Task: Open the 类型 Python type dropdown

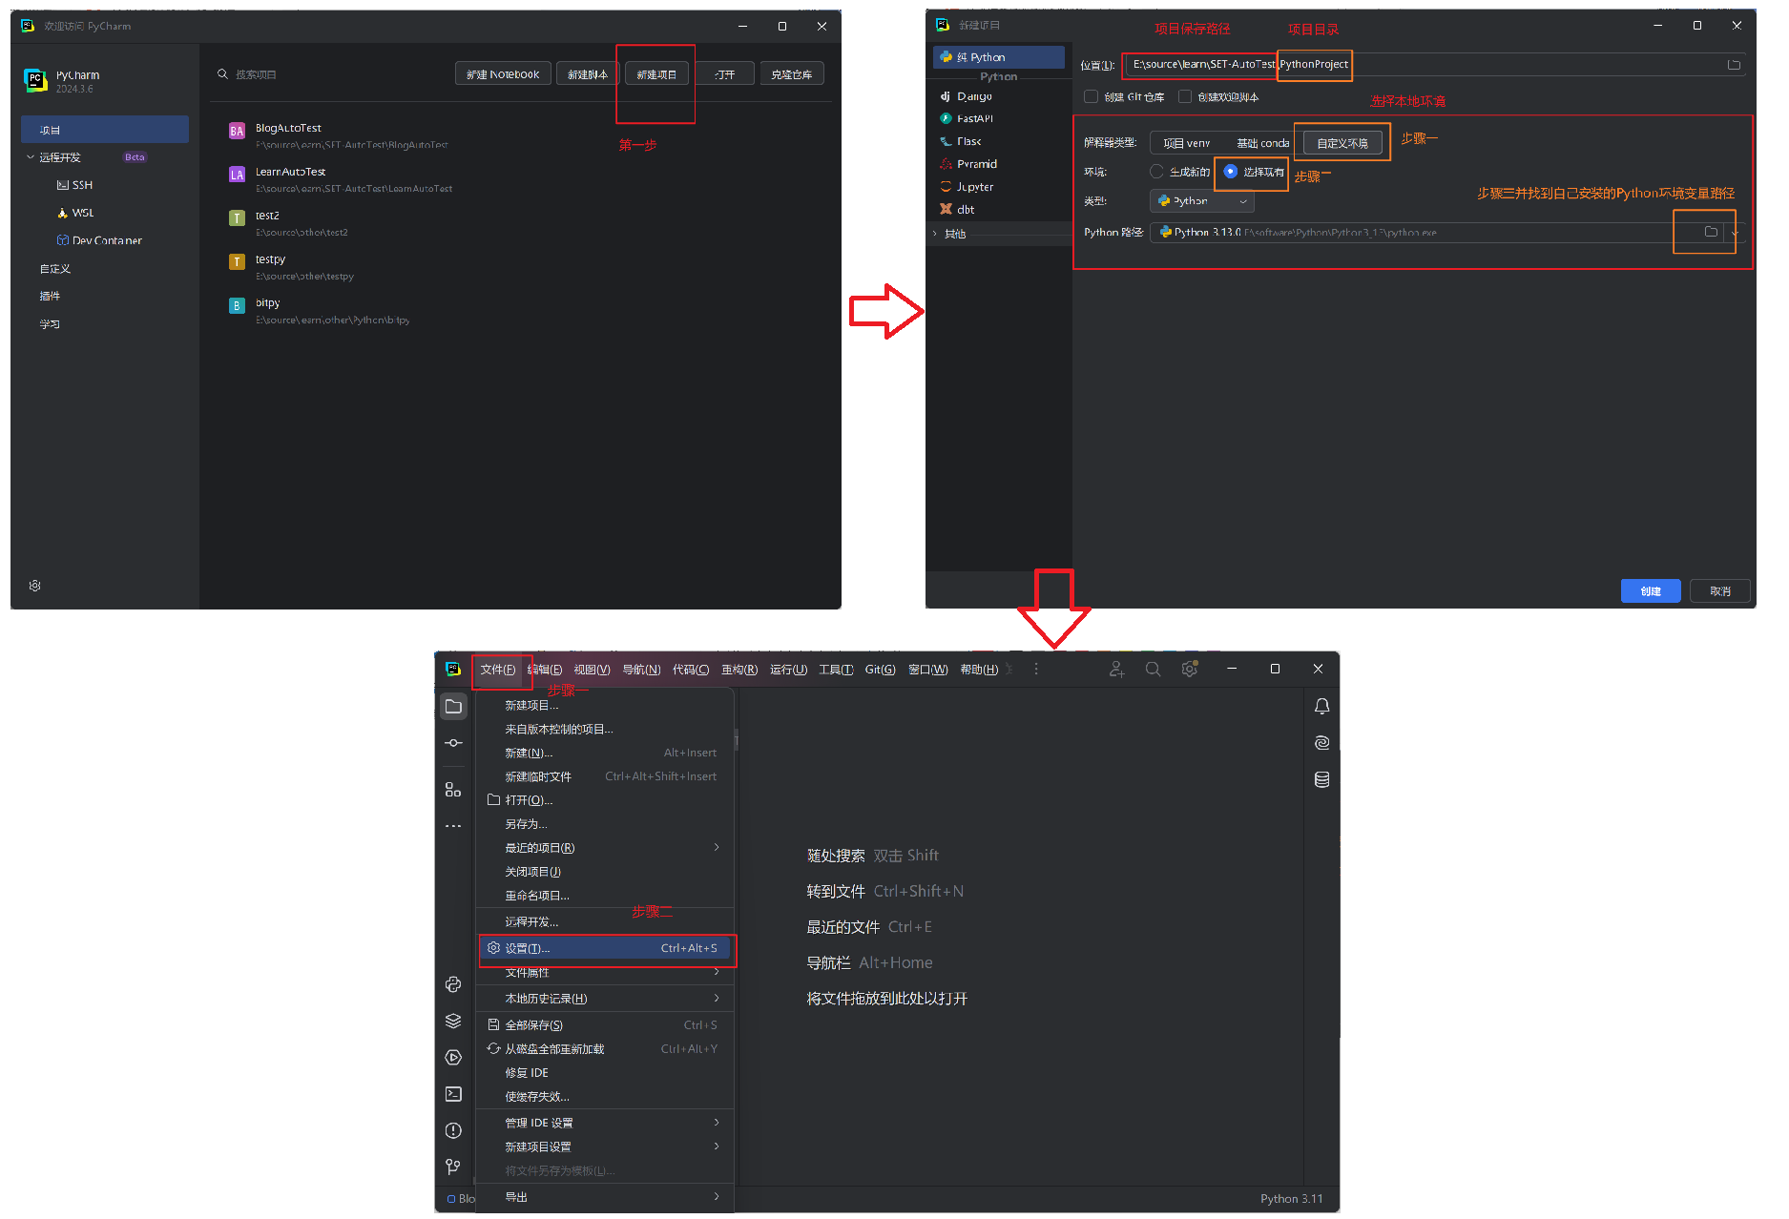Action: click(1201, 201)
